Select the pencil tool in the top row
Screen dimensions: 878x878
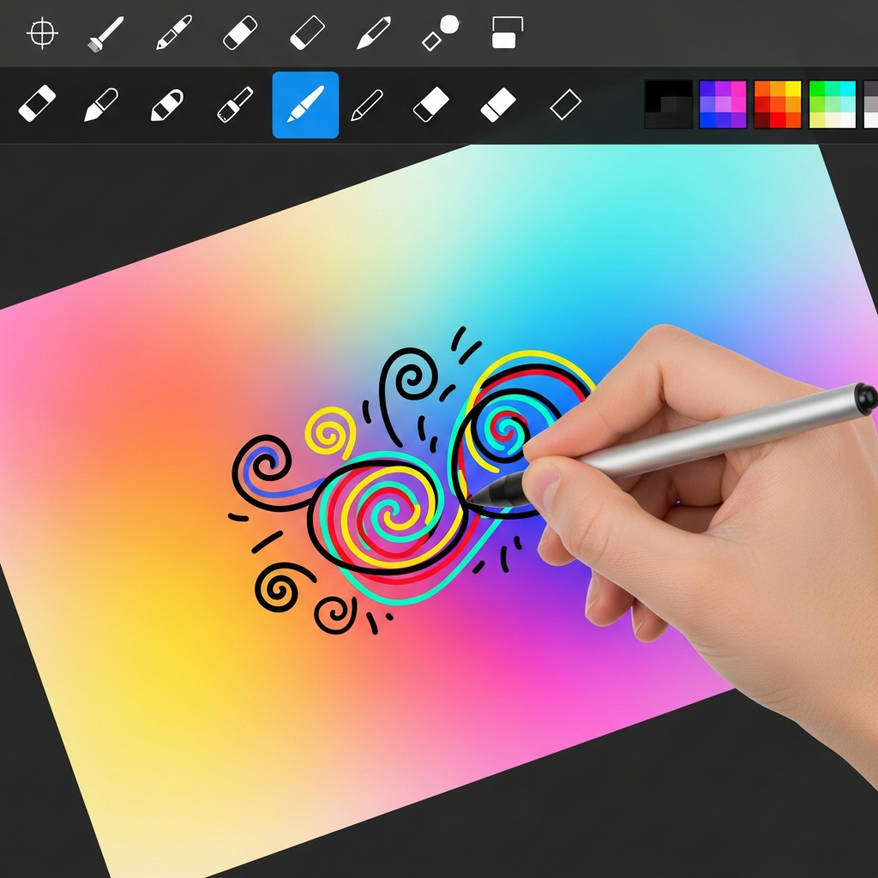click(x=374, y=33)
